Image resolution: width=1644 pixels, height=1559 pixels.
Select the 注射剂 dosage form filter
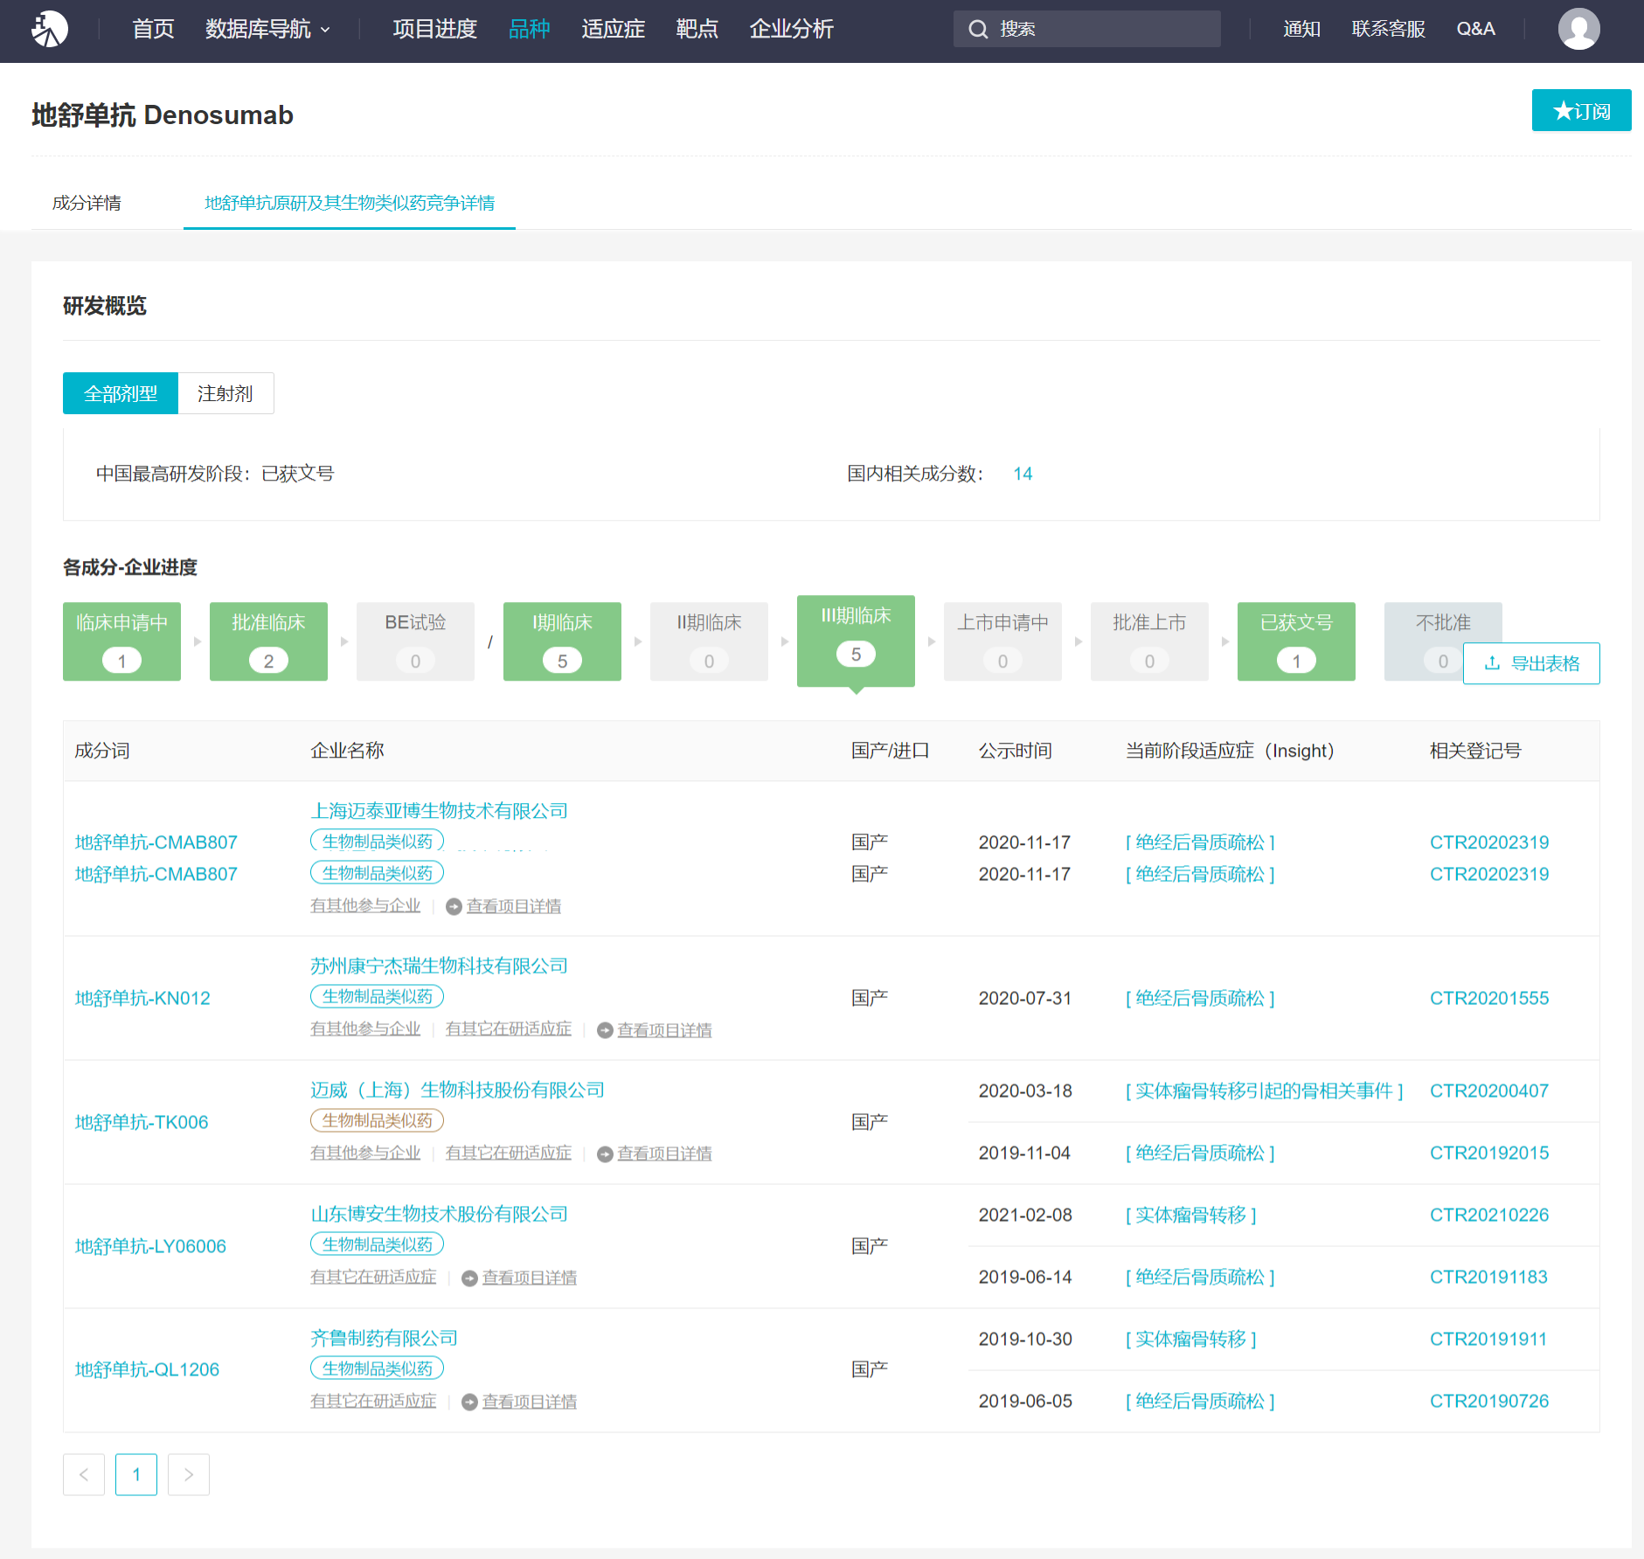point(225,394)
